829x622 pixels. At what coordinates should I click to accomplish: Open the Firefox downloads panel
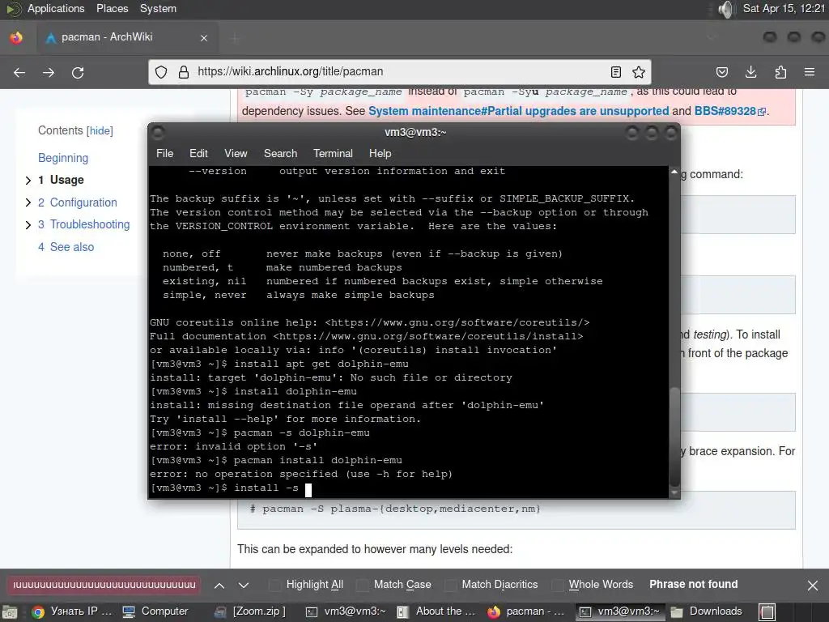(x=751, y=72)
